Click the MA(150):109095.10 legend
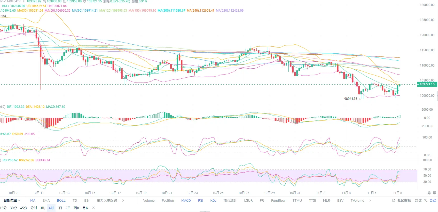Screen dimensions: 438x212 pos(142,11)
